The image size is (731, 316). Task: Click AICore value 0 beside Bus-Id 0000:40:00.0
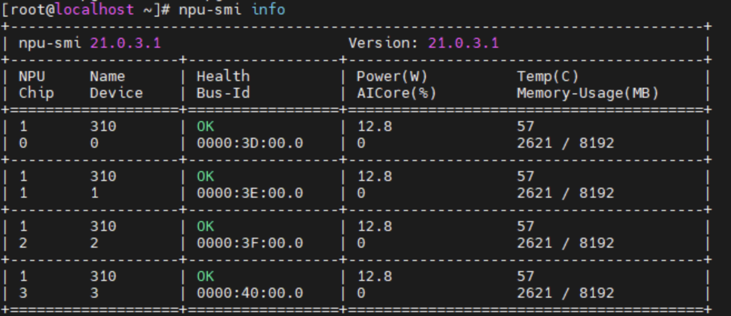[361, 294]
